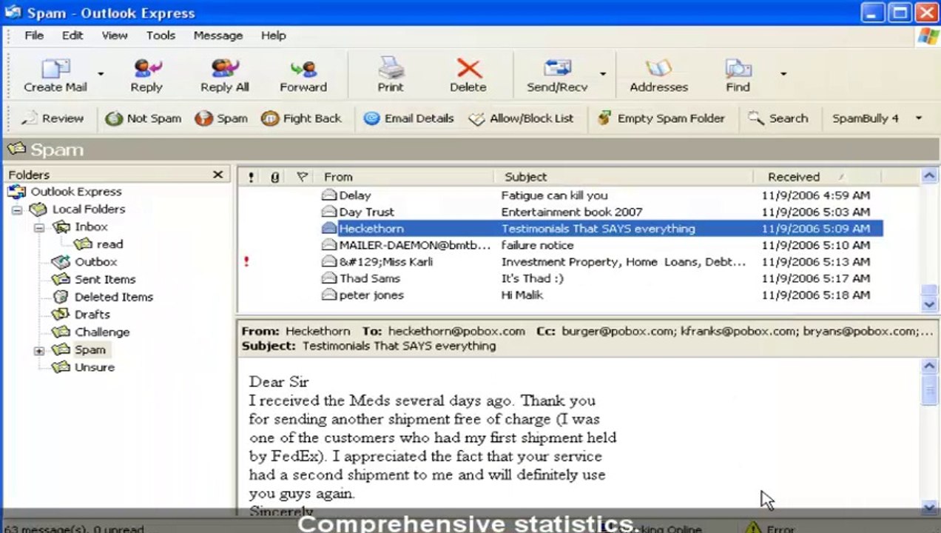The height and width of the screenshot is (533, 941).
Task: Open the Message menu
Action: [x=218, y=36]
